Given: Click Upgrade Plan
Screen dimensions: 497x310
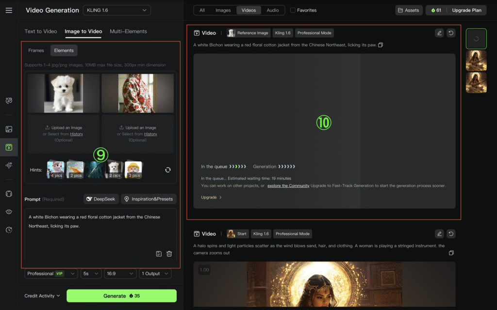Looking at the screenshot, I should (466, 10).
